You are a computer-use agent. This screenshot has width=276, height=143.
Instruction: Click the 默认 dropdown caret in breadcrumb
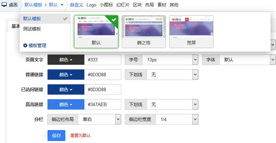(x=62, y=5)
